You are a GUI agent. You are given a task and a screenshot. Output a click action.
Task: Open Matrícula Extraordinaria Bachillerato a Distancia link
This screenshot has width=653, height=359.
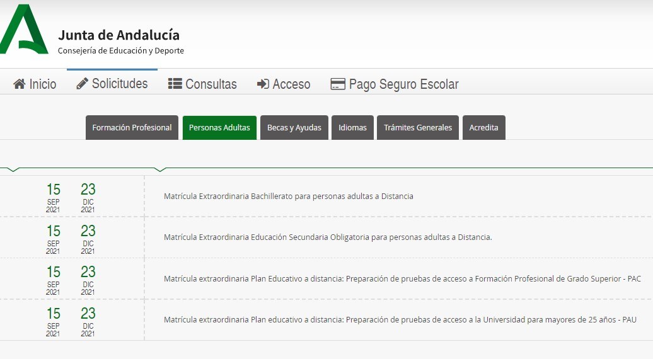[288, 197]
